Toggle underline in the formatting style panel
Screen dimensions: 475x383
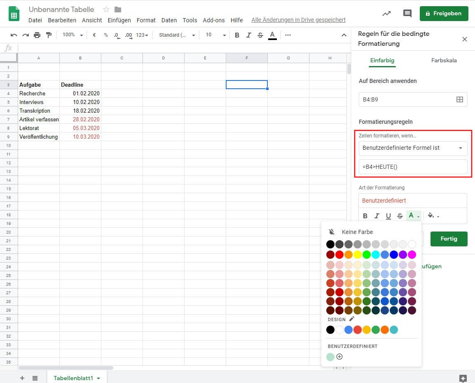click(x=388, y=216)
